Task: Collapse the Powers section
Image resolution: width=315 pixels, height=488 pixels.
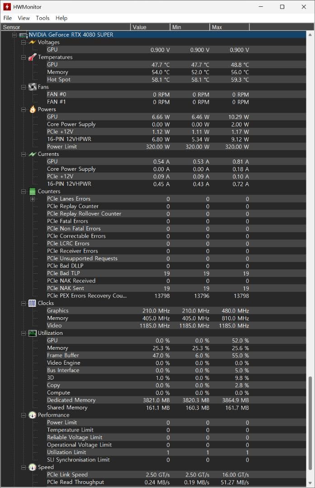Action: 24,109
